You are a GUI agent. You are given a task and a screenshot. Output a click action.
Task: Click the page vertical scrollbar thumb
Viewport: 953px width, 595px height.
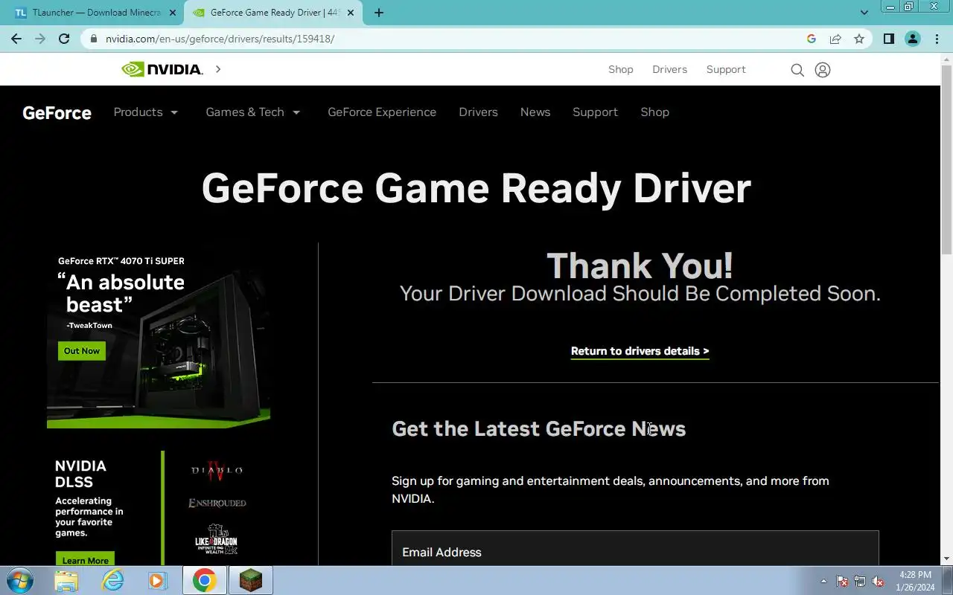946,160
